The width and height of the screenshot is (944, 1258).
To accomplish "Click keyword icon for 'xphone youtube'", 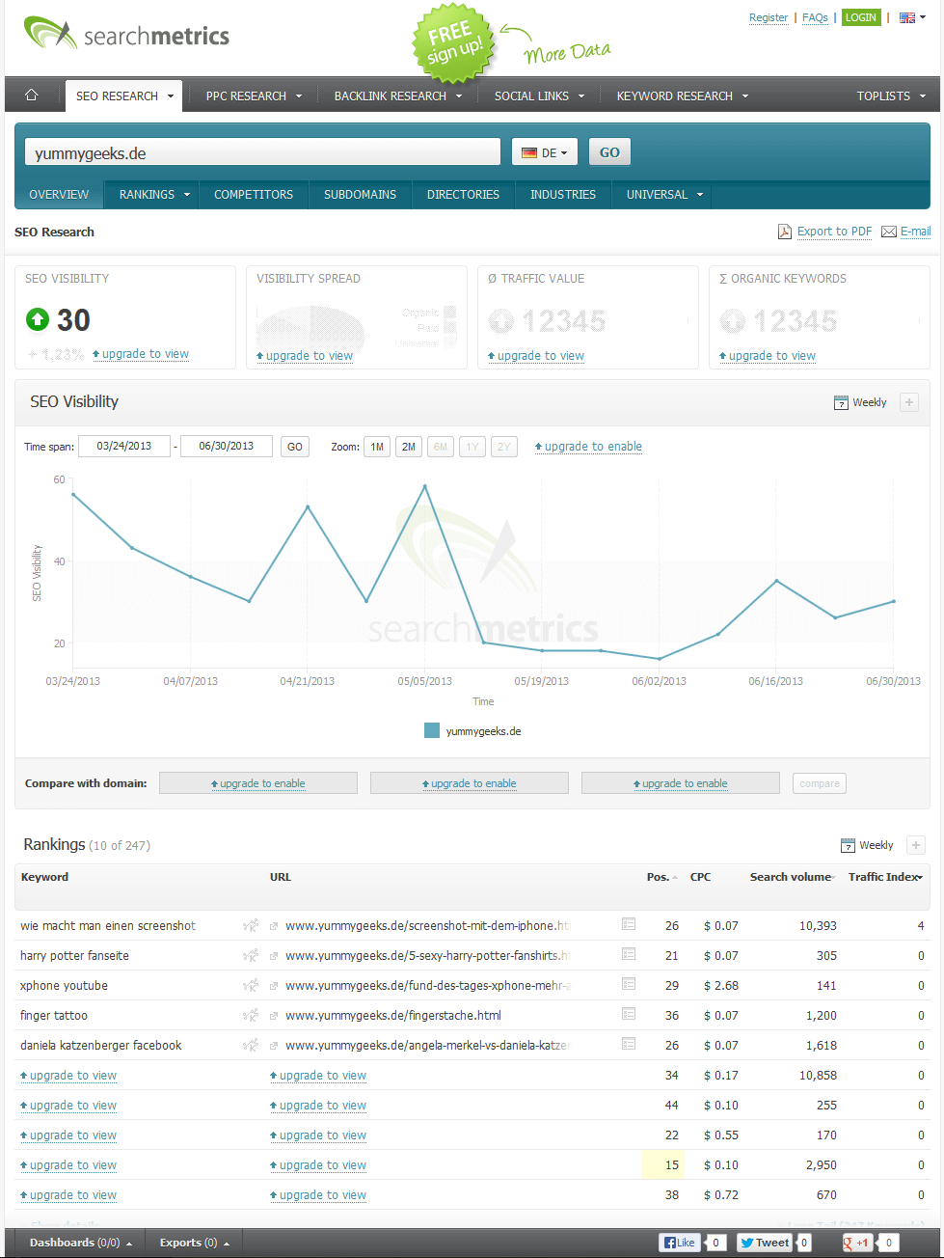I will point(251,986).
